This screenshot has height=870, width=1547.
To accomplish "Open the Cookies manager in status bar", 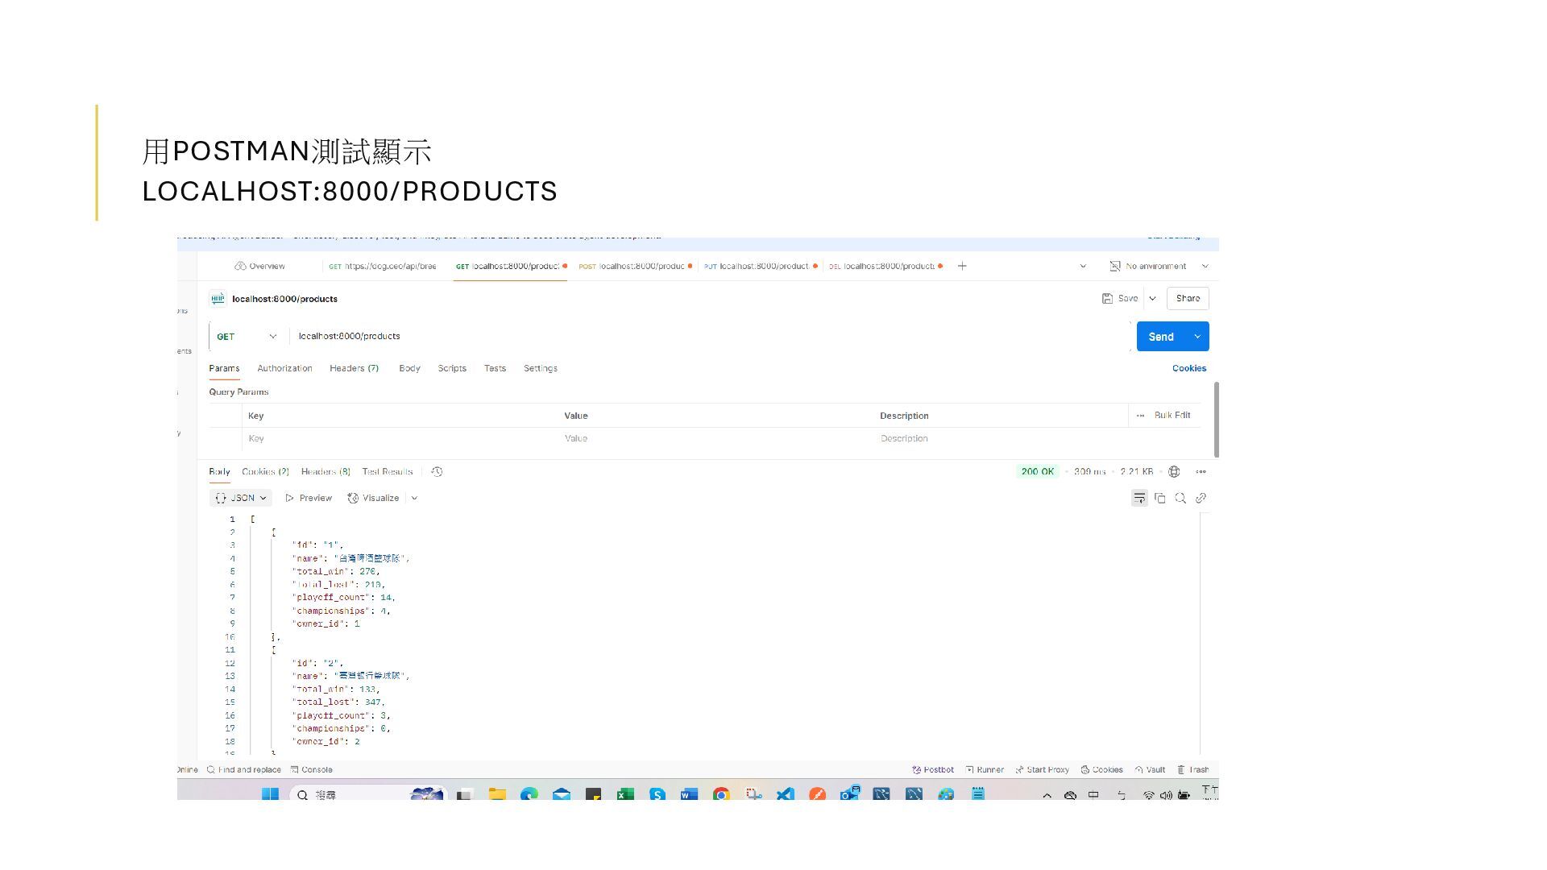I will (x=1101, y=770).
